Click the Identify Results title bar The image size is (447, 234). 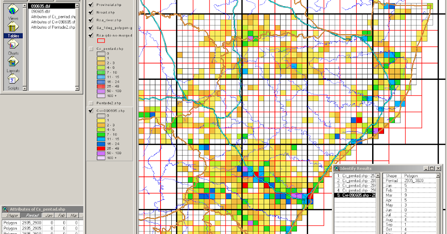point(387,168)
